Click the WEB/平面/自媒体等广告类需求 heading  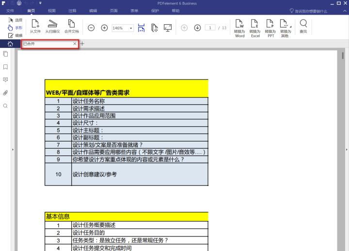87,93
